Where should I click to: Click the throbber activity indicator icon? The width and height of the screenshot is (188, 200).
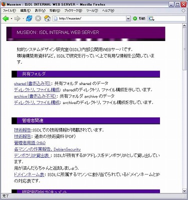click(183, 10)
